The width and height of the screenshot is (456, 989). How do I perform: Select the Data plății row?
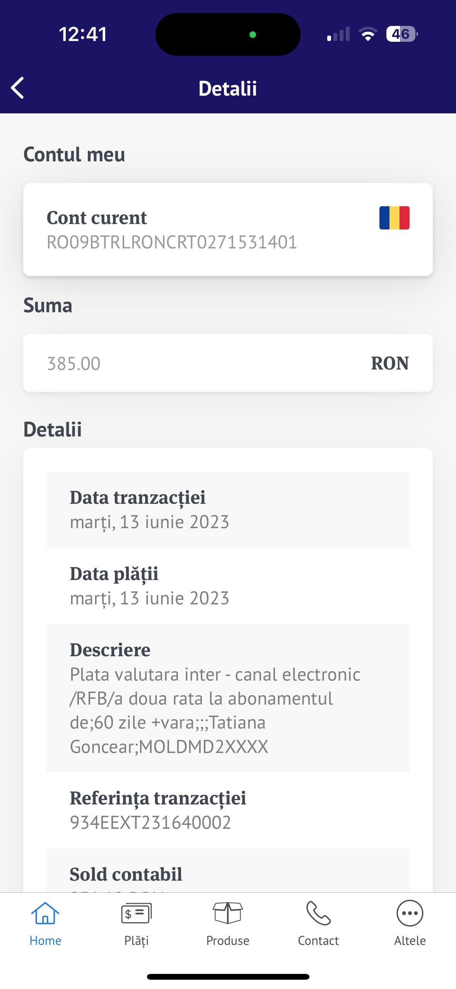(228, 585)
